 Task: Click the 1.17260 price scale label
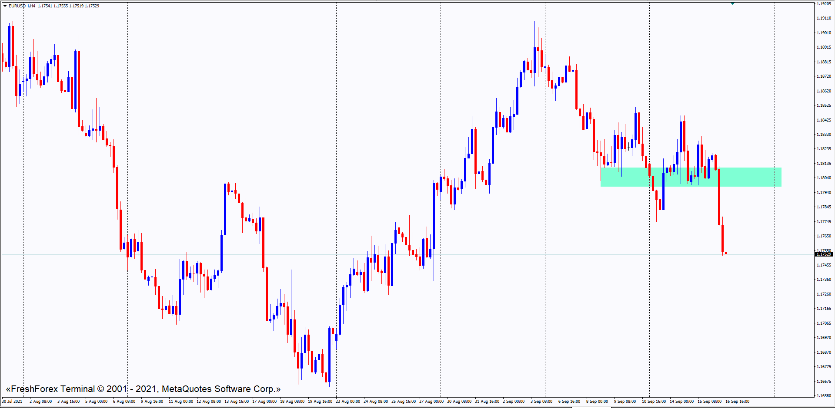(x=824, y=294)
